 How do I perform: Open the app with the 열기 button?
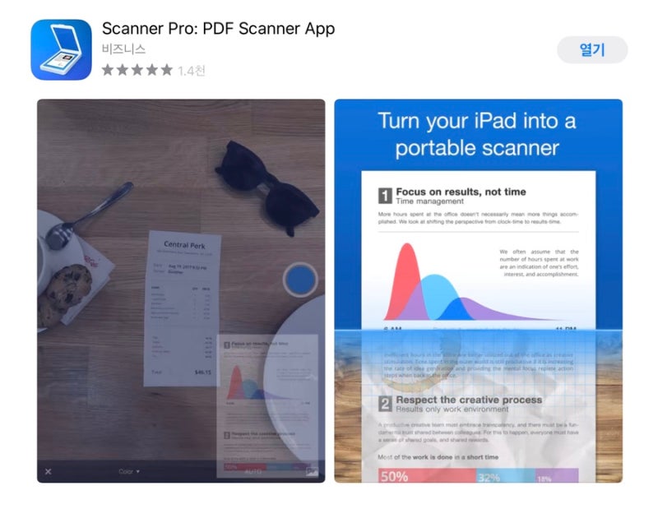[x=592, y=49]
